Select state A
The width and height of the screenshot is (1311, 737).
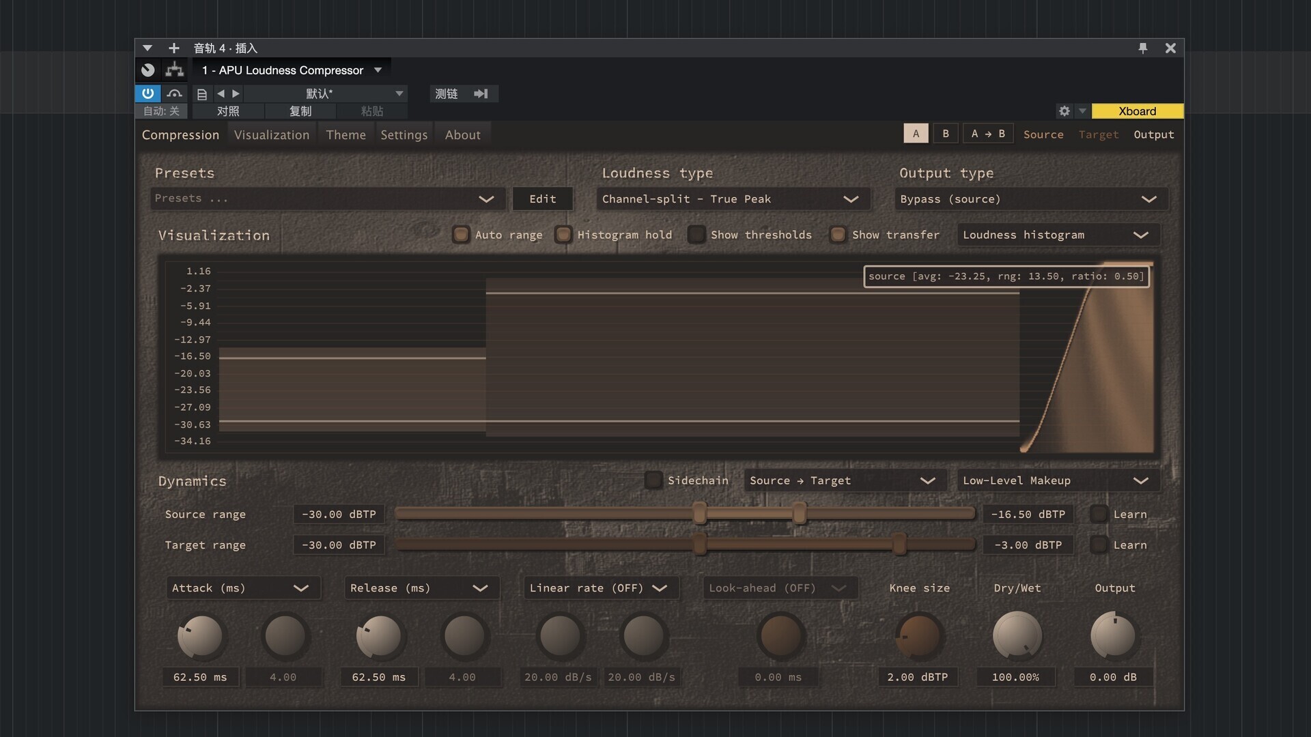click(916, 134)
